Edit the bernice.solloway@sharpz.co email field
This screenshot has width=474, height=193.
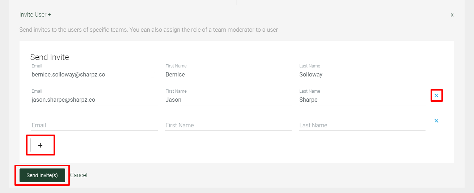pyautogui.click(x=94, y=75)
